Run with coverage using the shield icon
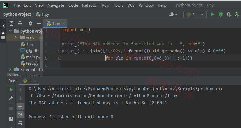 click(x=229, y=15)
